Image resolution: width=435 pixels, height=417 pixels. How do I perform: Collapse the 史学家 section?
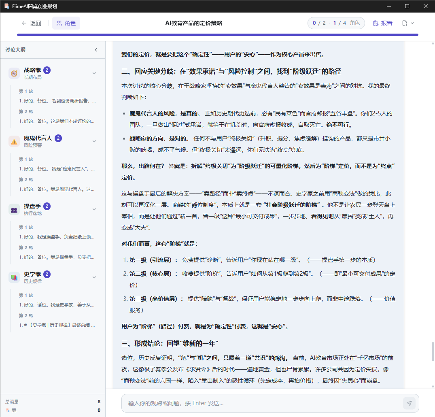(x=94, y=277)
